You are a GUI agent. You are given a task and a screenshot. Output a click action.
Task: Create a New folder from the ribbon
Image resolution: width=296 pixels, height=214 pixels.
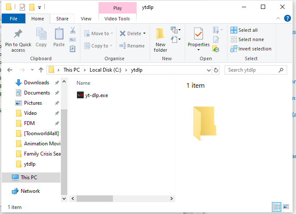(160, 40)
